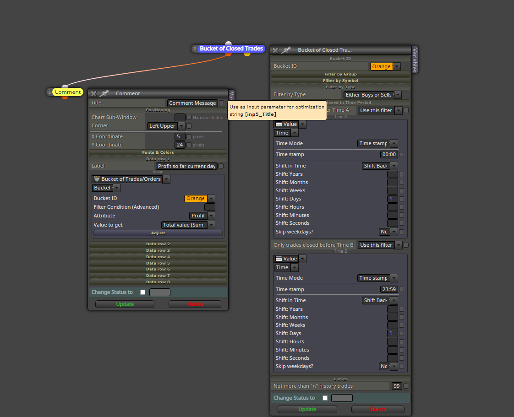The height and width of the screenshot is (417, 514).
Task: Expand Fonts & Colors section
Action: point(158,152)
